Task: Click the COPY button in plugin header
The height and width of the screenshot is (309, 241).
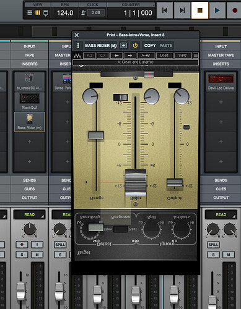Action: [x=150, y=46]
